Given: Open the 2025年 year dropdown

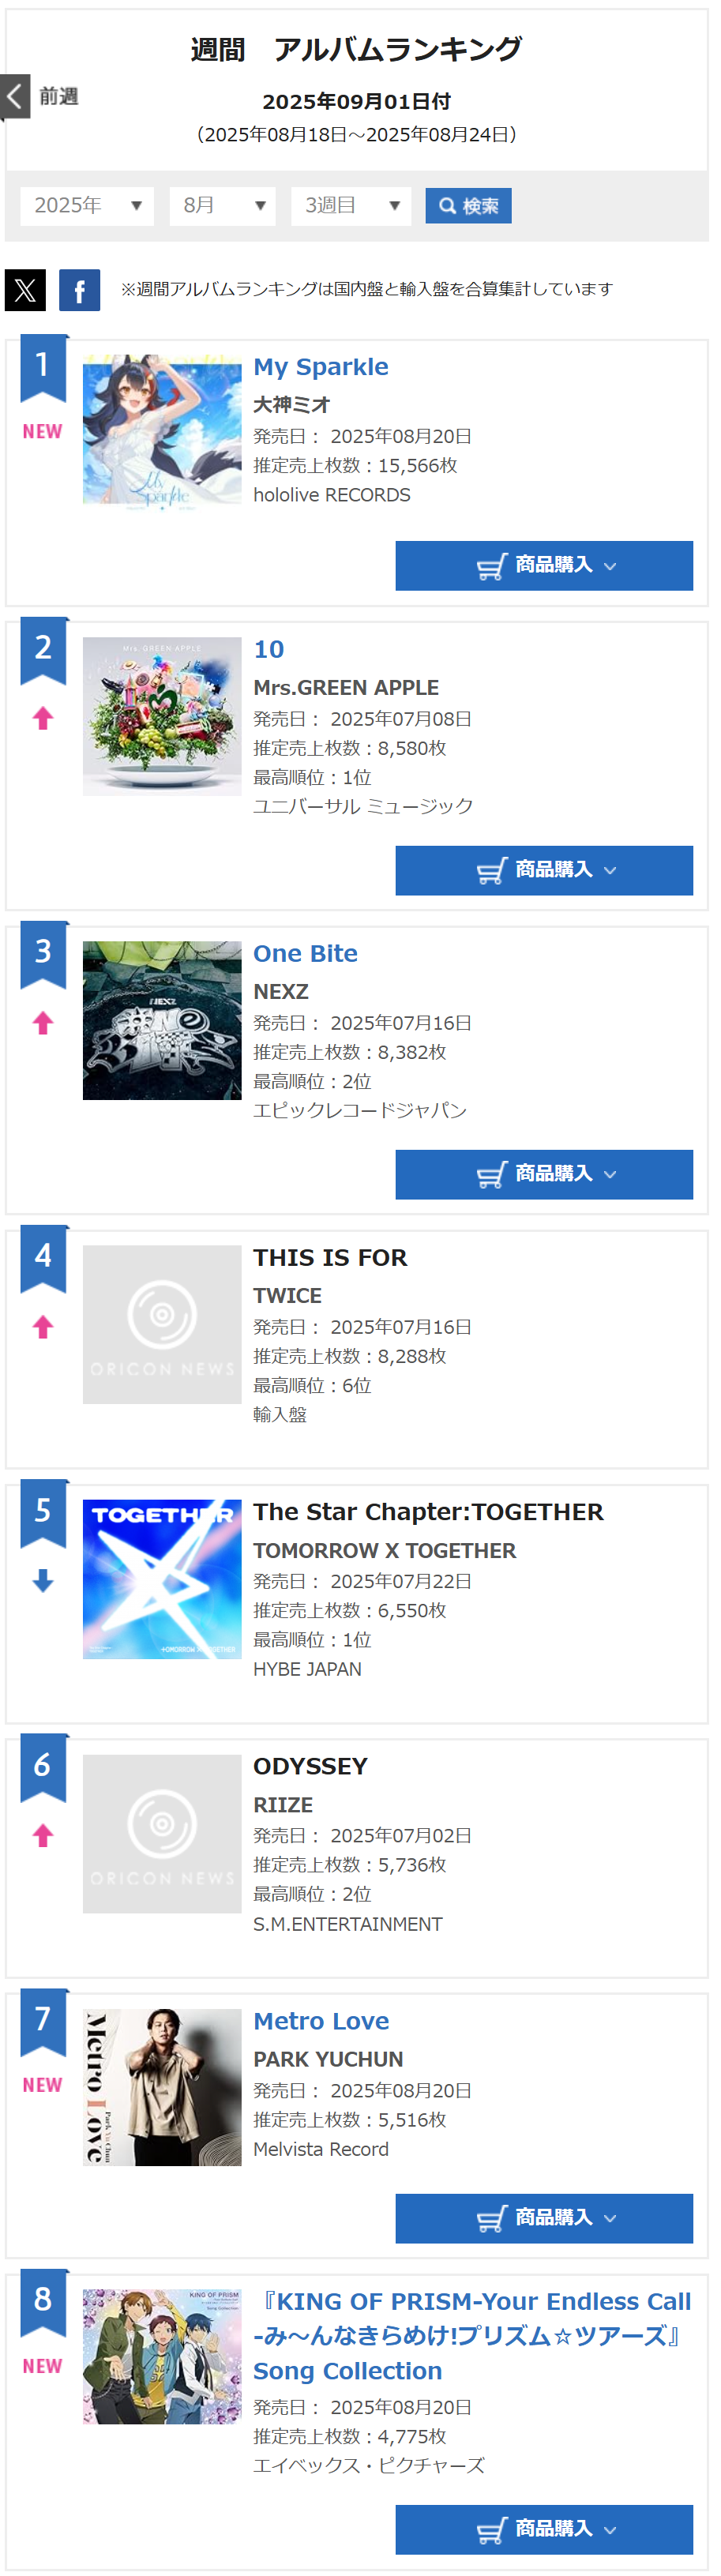Looking at the screenshot, I should click(87, 206).
